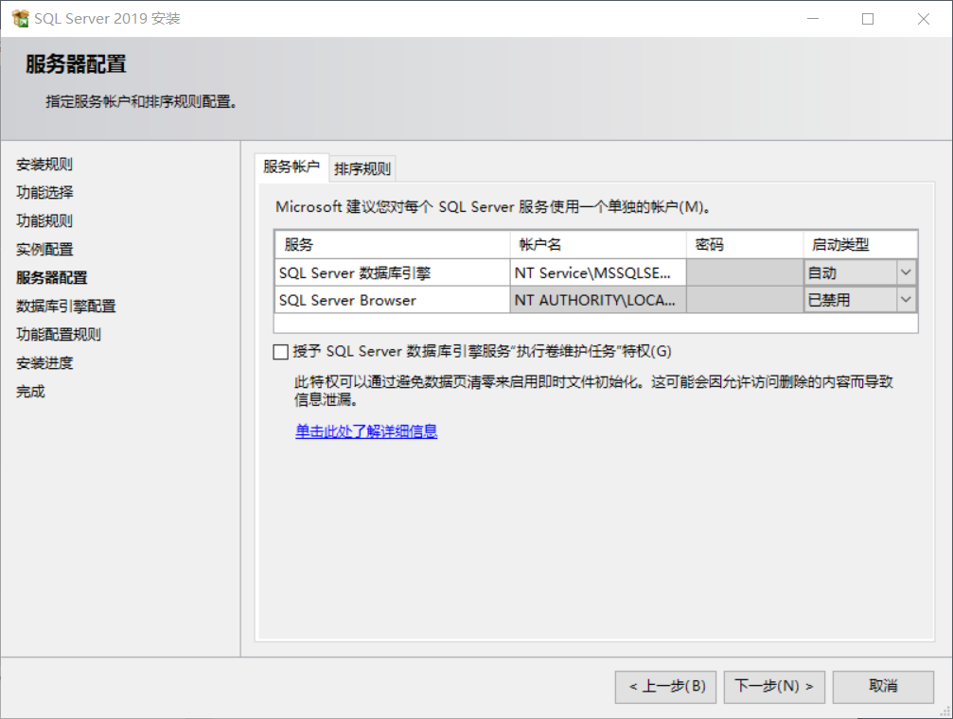Click the password field for SQL Server 数据库引擎
Screen dimensions: 953x719
point(745,272)
